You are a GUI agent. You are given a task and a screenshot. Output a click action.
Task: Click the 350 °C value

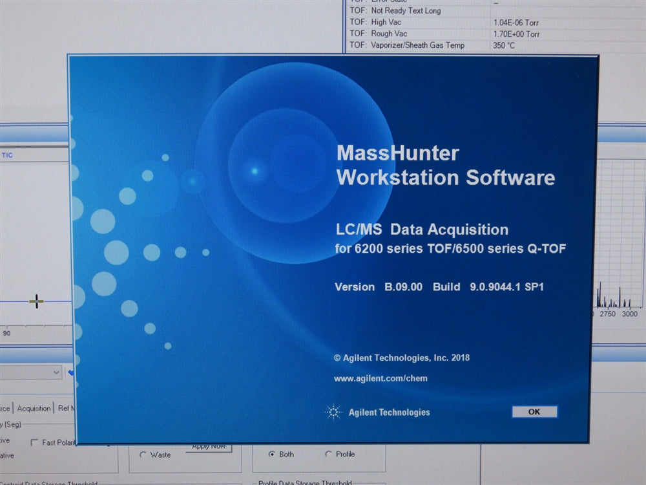point(504,45)
